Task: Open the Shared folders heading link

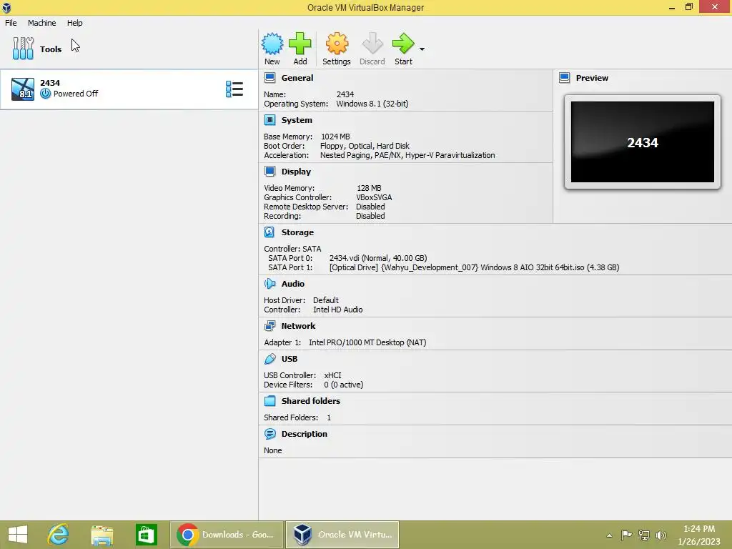Action: point(310,400)
